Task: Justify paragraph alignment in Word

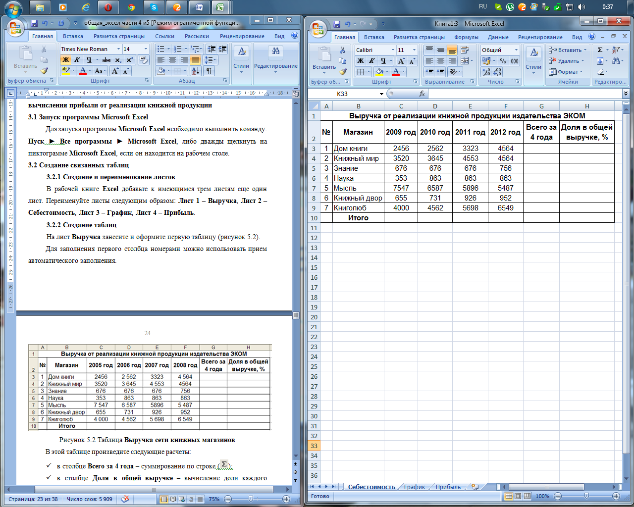Action: click(196, 60)
